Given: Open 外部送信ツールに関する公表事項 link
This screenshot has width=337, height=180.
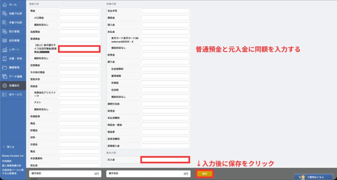Looking at the screenshot, I should click(x=13, y=171).
